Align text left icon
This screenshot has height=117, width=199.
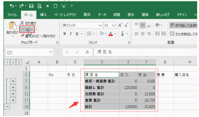[136, 34]
